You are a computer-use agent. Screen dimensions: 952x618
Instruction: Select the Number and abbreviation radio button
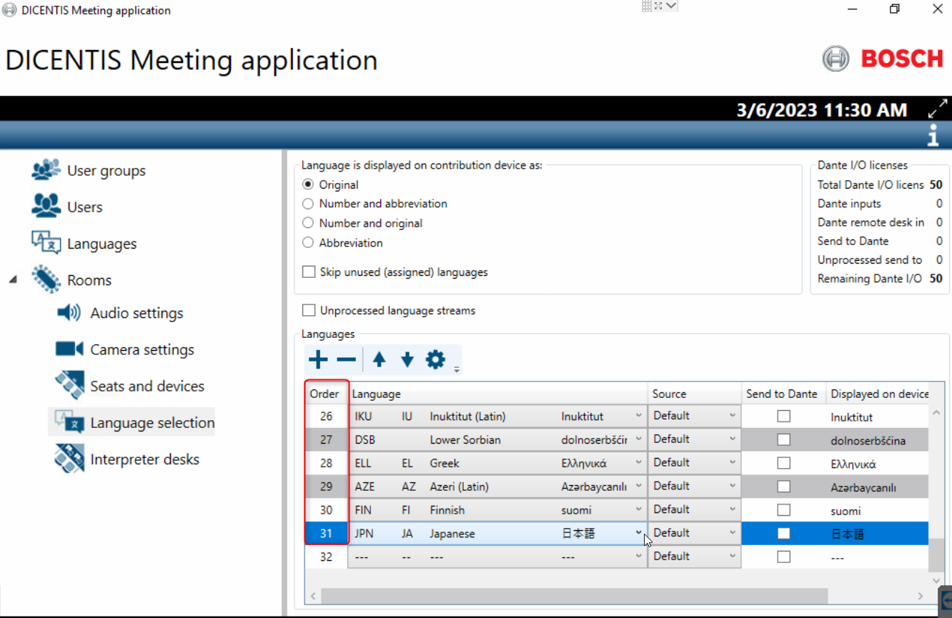[x=308, y=204]
